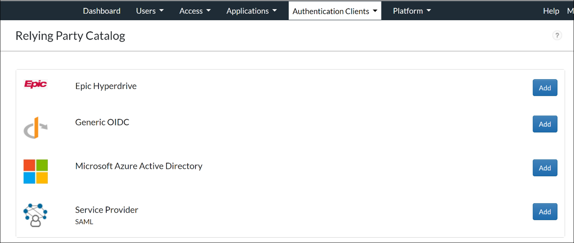This screenshot has height=243, width=574.
Task: Go to the Dashboard page
Action: click(102, 11)
